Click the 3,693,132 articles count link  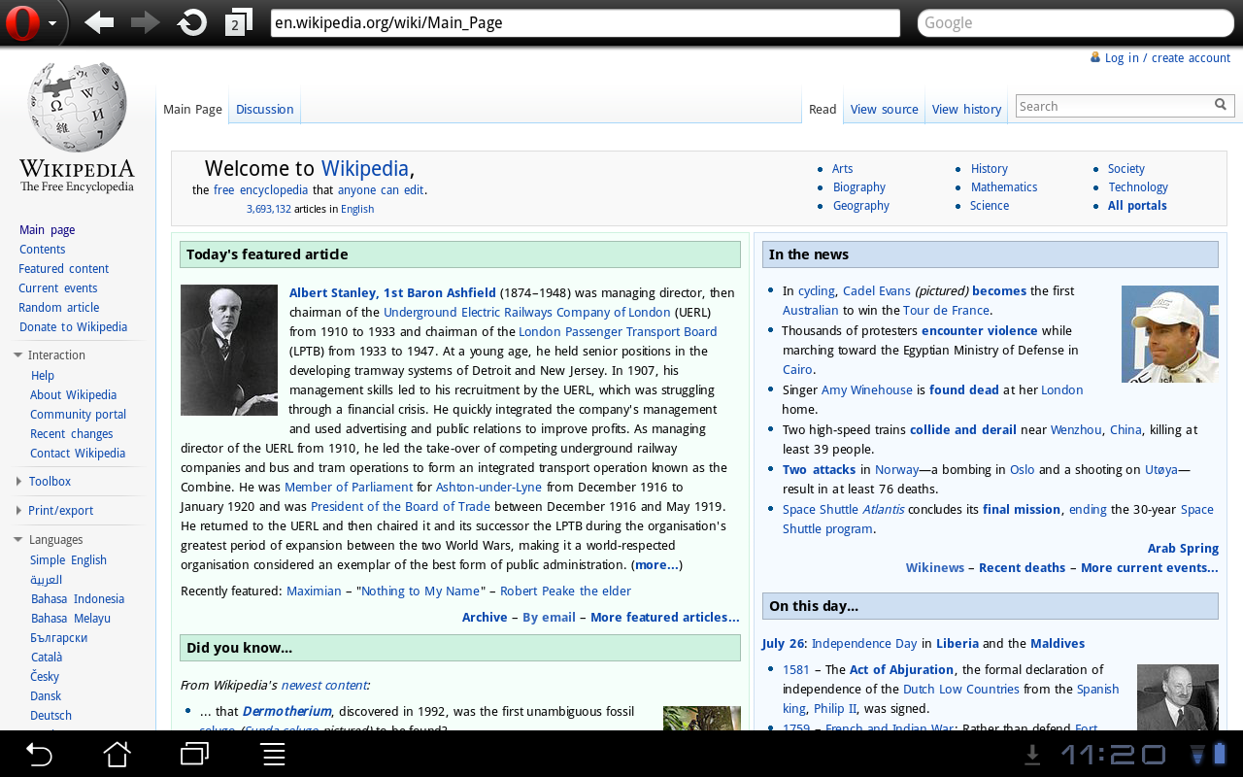coord(269,209)
